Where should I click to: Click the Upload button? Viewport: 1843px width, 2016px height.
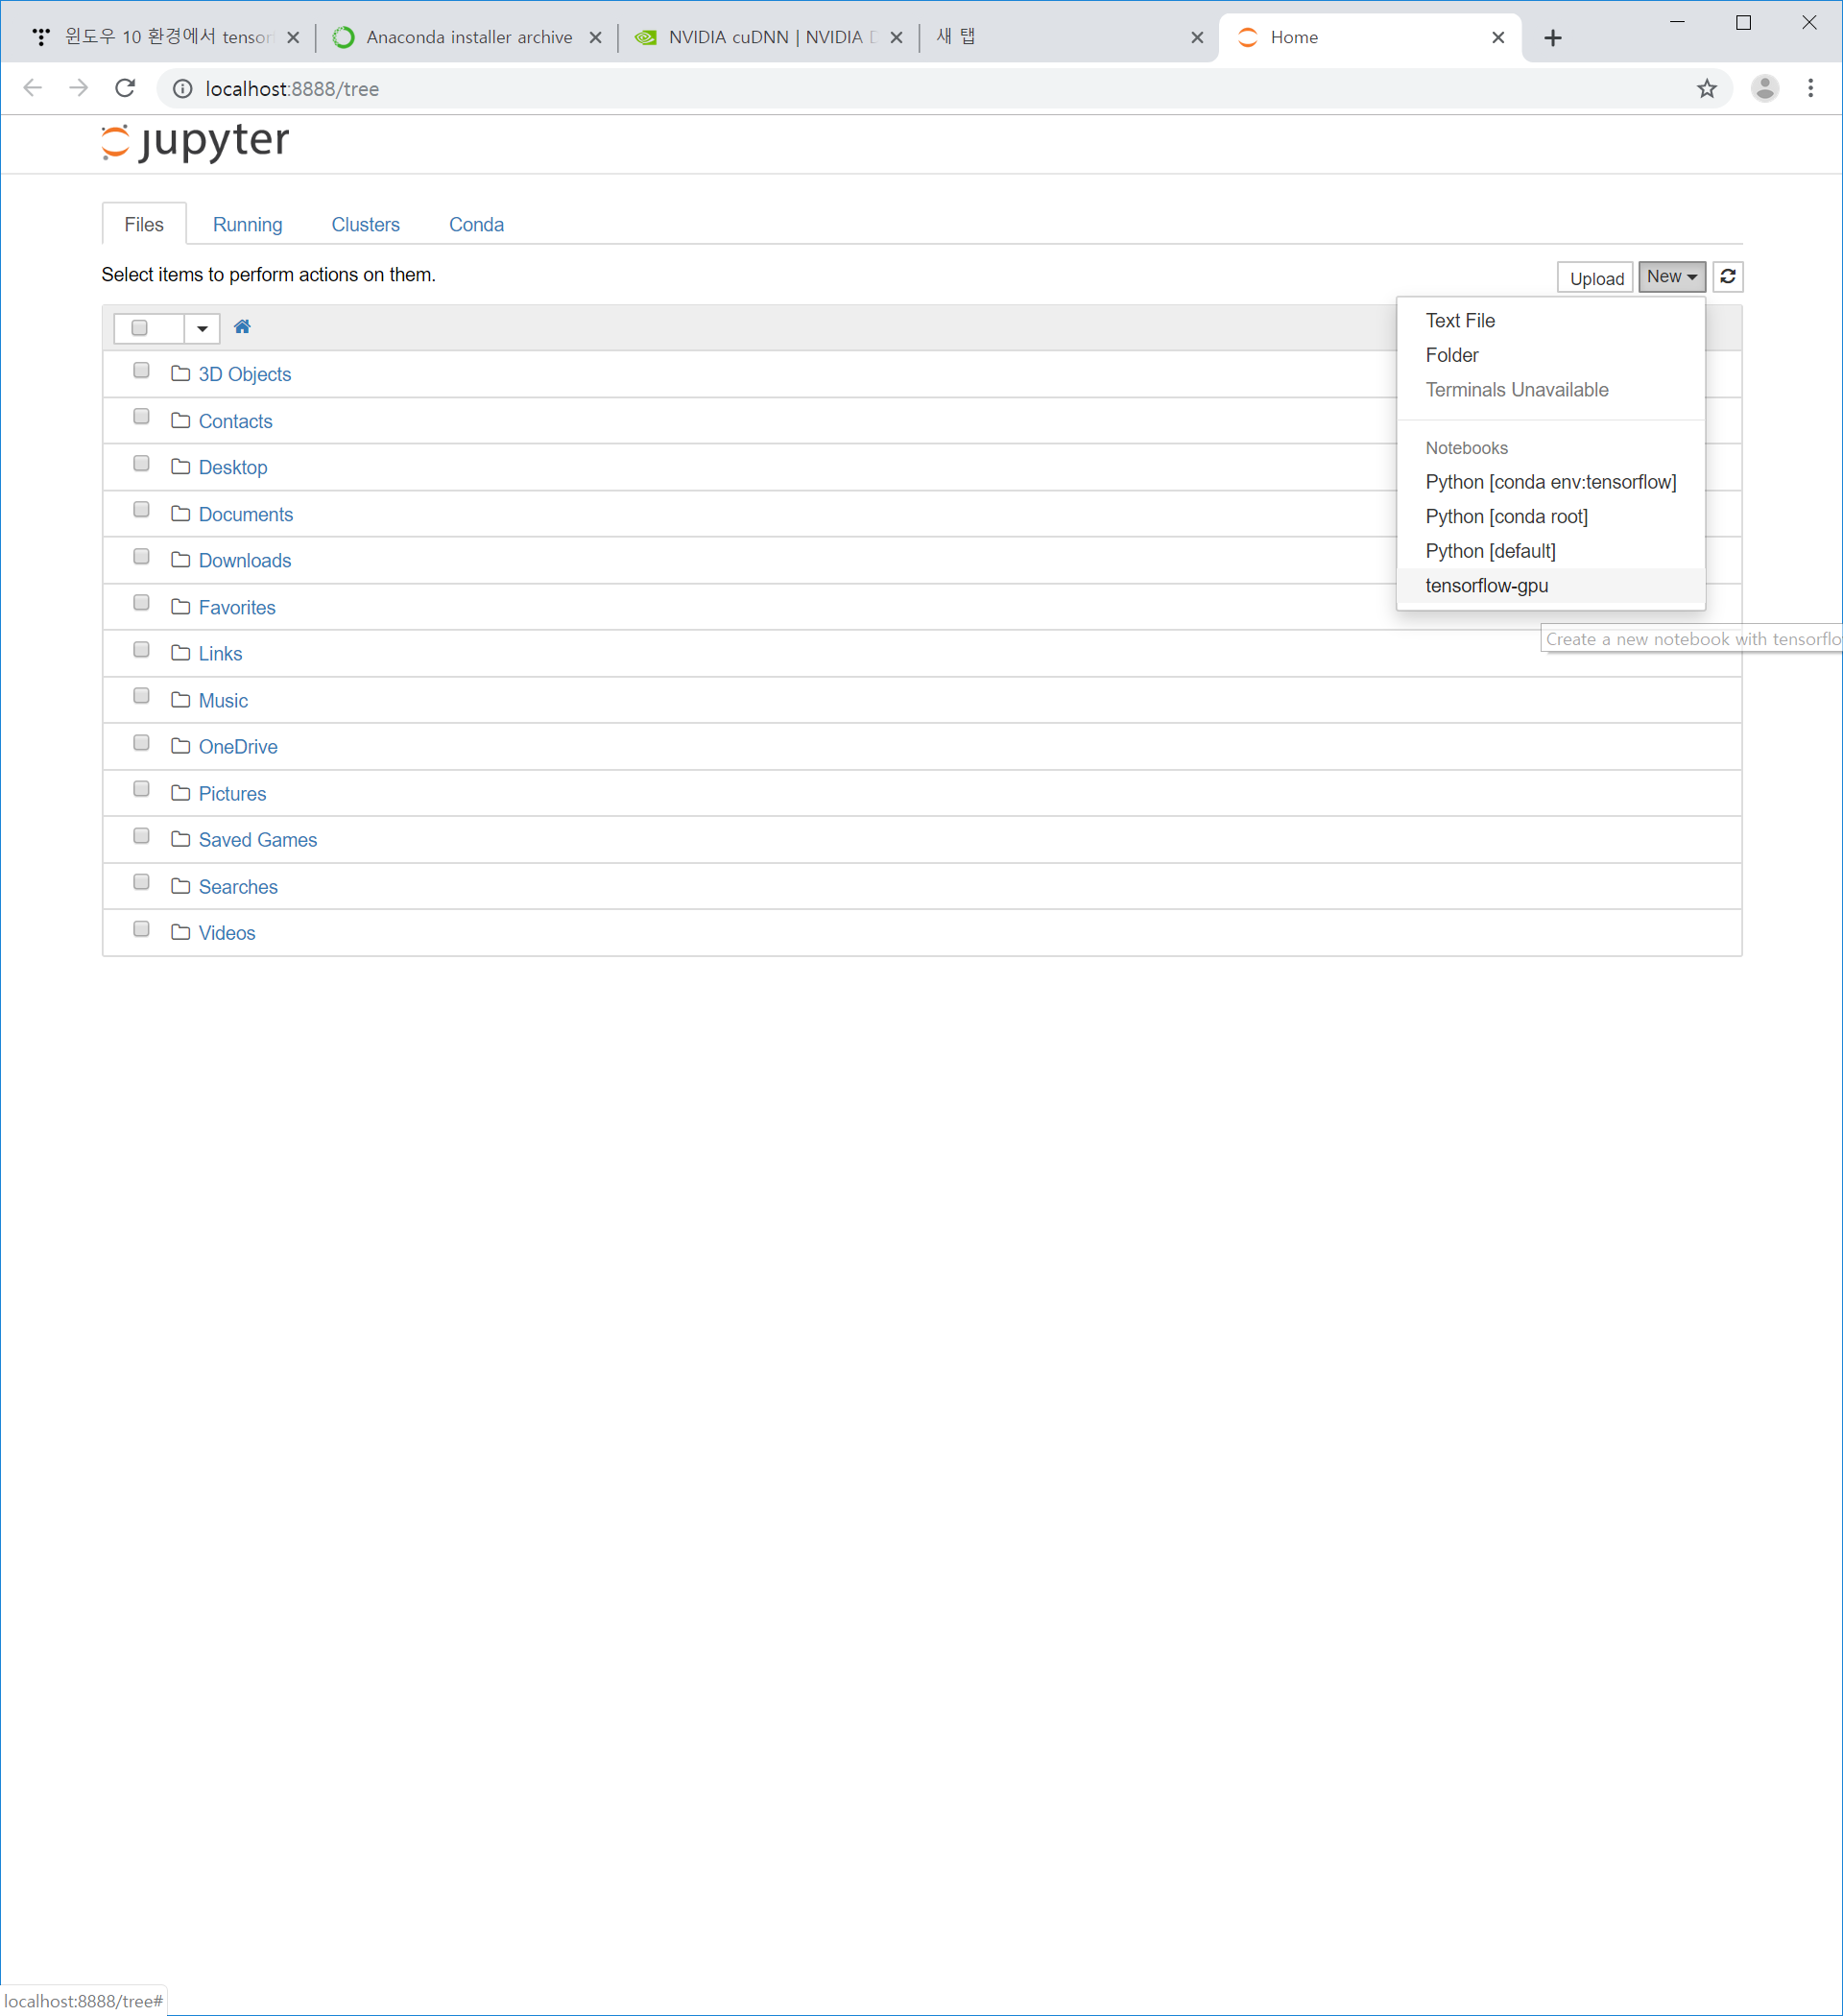coord(1595,278)
